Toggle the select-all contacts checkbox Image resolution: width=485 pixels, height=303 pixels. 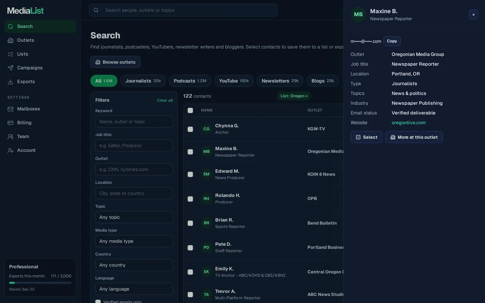pos(190,110)
